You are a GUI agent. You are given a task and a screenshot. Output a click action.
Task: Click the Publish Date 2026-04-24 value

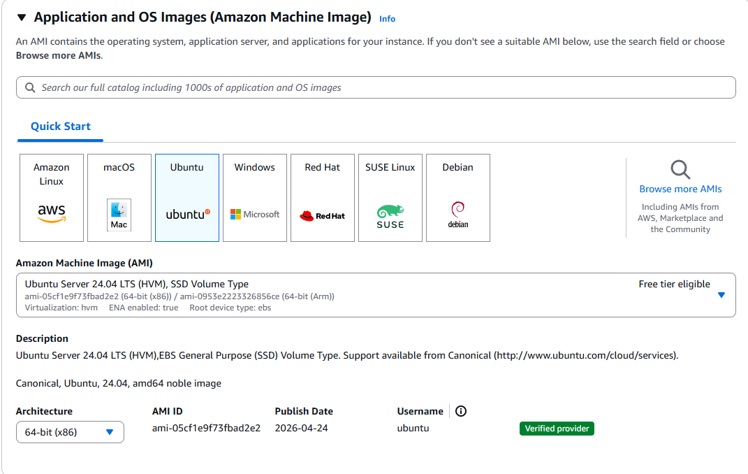(x=301, y=428)
